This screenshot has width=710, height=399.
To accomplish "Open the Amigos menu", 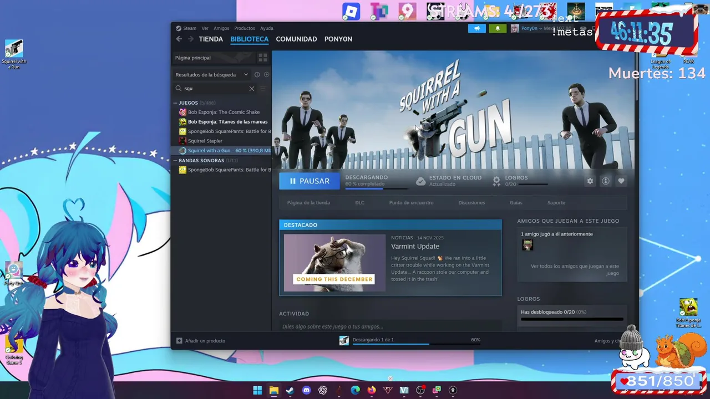I will coord(221,28).
